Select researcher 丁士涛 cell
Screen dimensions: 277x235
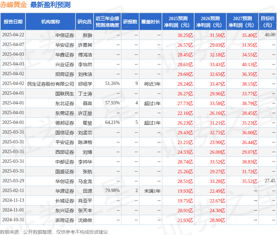(x=85, y=94)
